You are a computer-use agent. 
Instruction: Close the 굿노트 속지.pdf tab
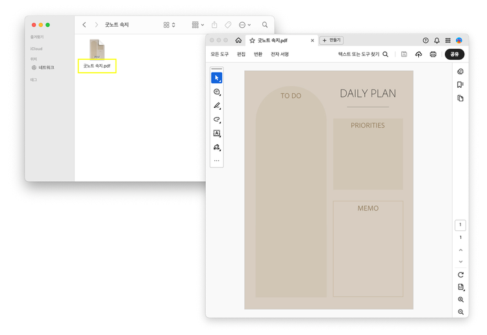click(312, 40)
